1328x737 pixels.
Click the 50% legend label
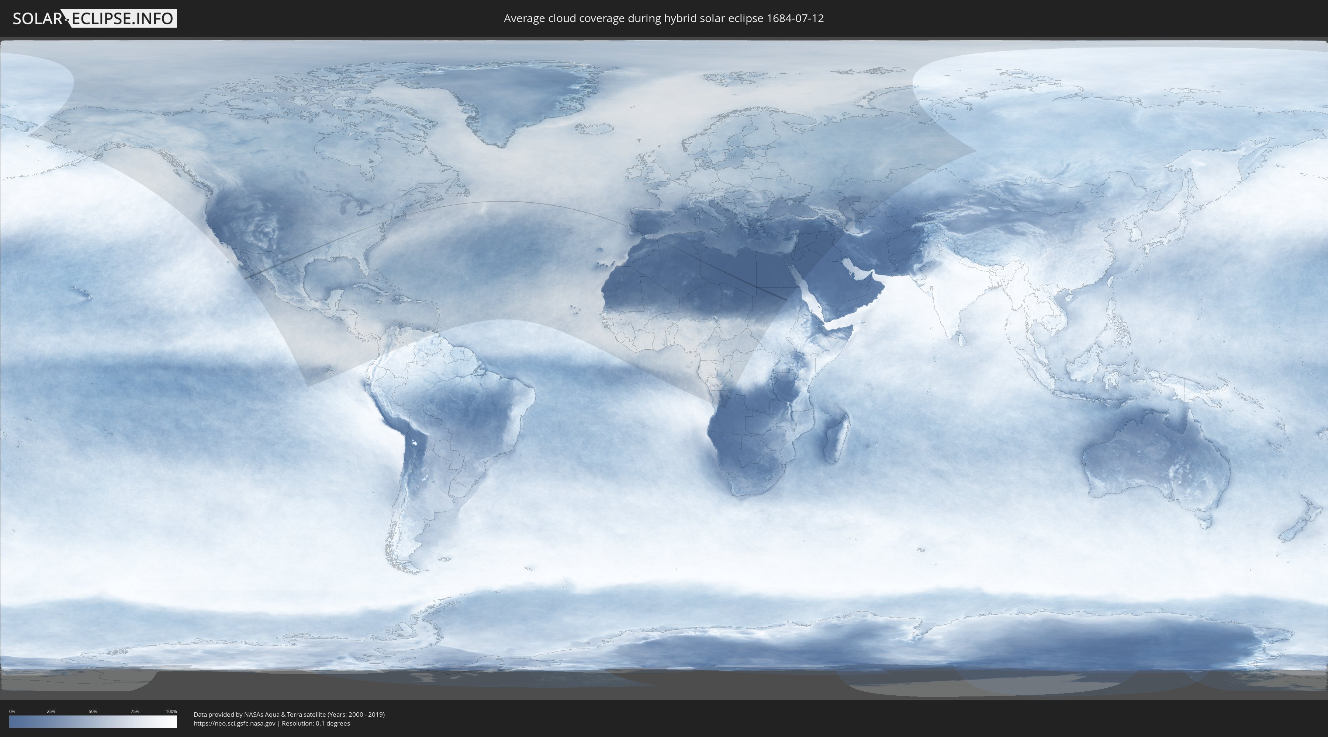93,711
